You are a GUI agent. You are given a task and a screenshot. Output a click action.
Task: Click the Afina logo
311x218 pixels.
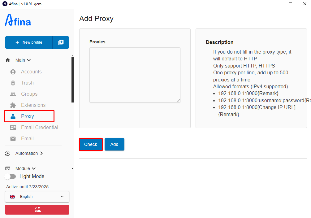pos(18,20)
